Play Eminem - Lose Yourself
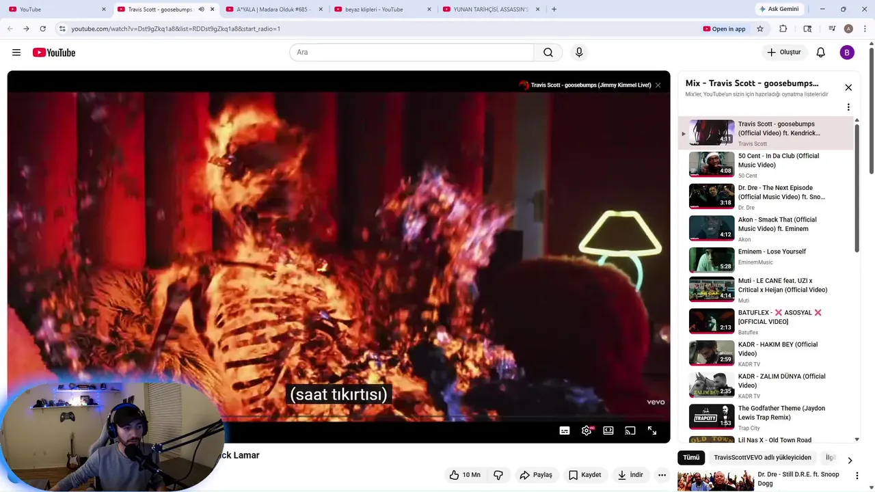 (x=766, y=260)
